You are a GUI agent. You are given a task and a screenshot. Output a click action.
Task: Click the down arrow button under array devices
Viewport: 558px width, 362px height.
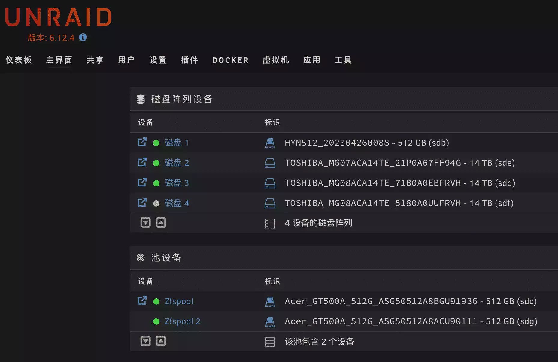pyautogui.click(x=146, y=222)
